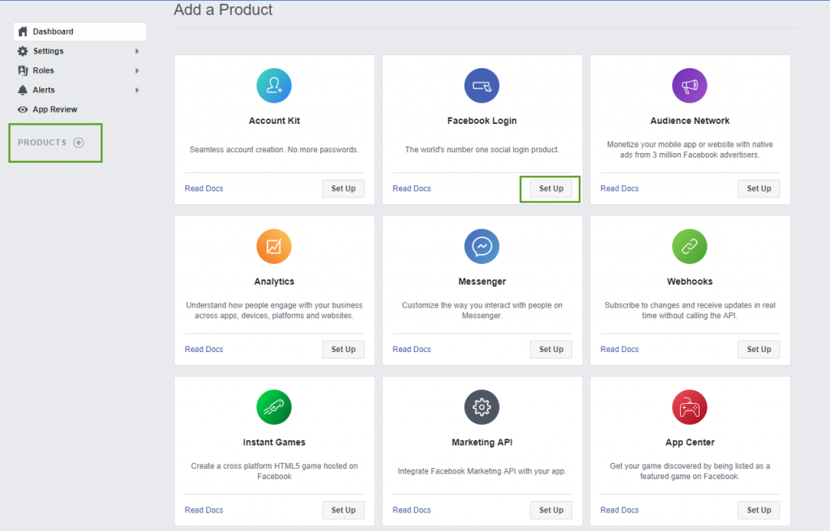Open the App Review menu item
Image resolution: width=830 pixels, height=531 pixels.
(x=79, y=109)
